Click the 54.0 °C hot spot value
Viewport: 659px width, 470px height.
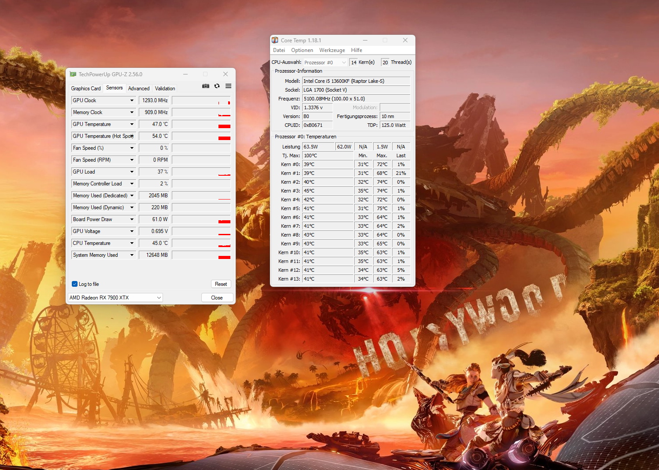point(154,136)
